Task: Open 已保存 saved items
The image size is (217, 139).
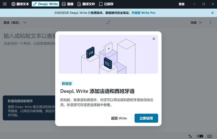Action: click(x=106, y=4)
